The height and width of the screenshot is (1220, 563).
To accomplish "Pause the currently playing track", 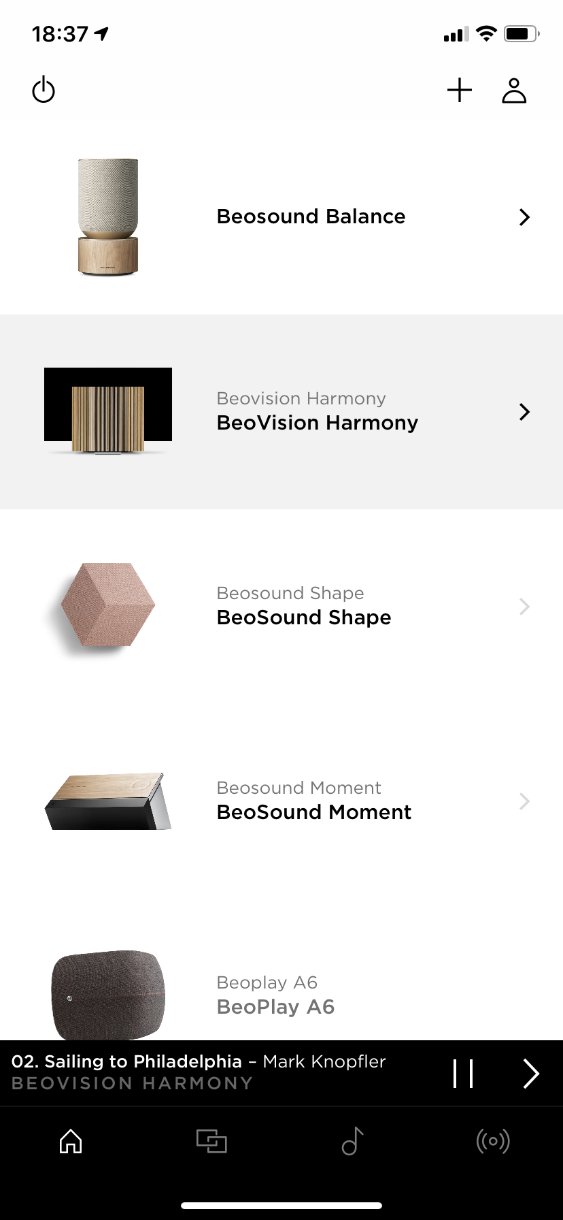I will (463, 1074).
